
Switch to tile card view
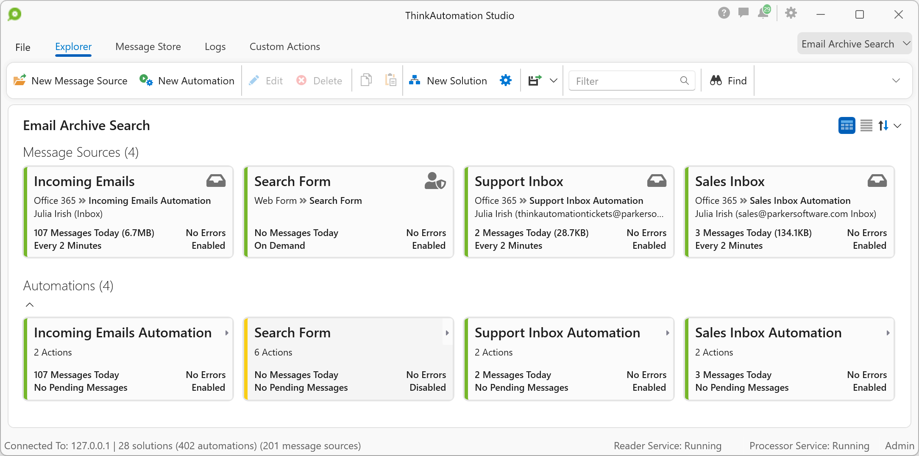(847, 125)
